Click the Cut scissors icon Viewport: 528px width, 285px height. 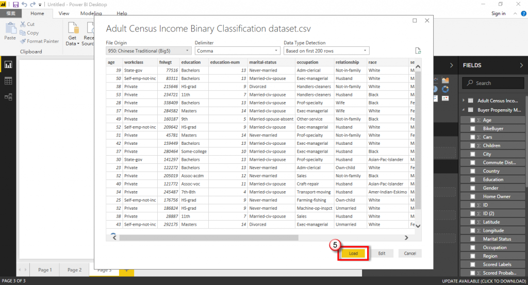point(23,24)
